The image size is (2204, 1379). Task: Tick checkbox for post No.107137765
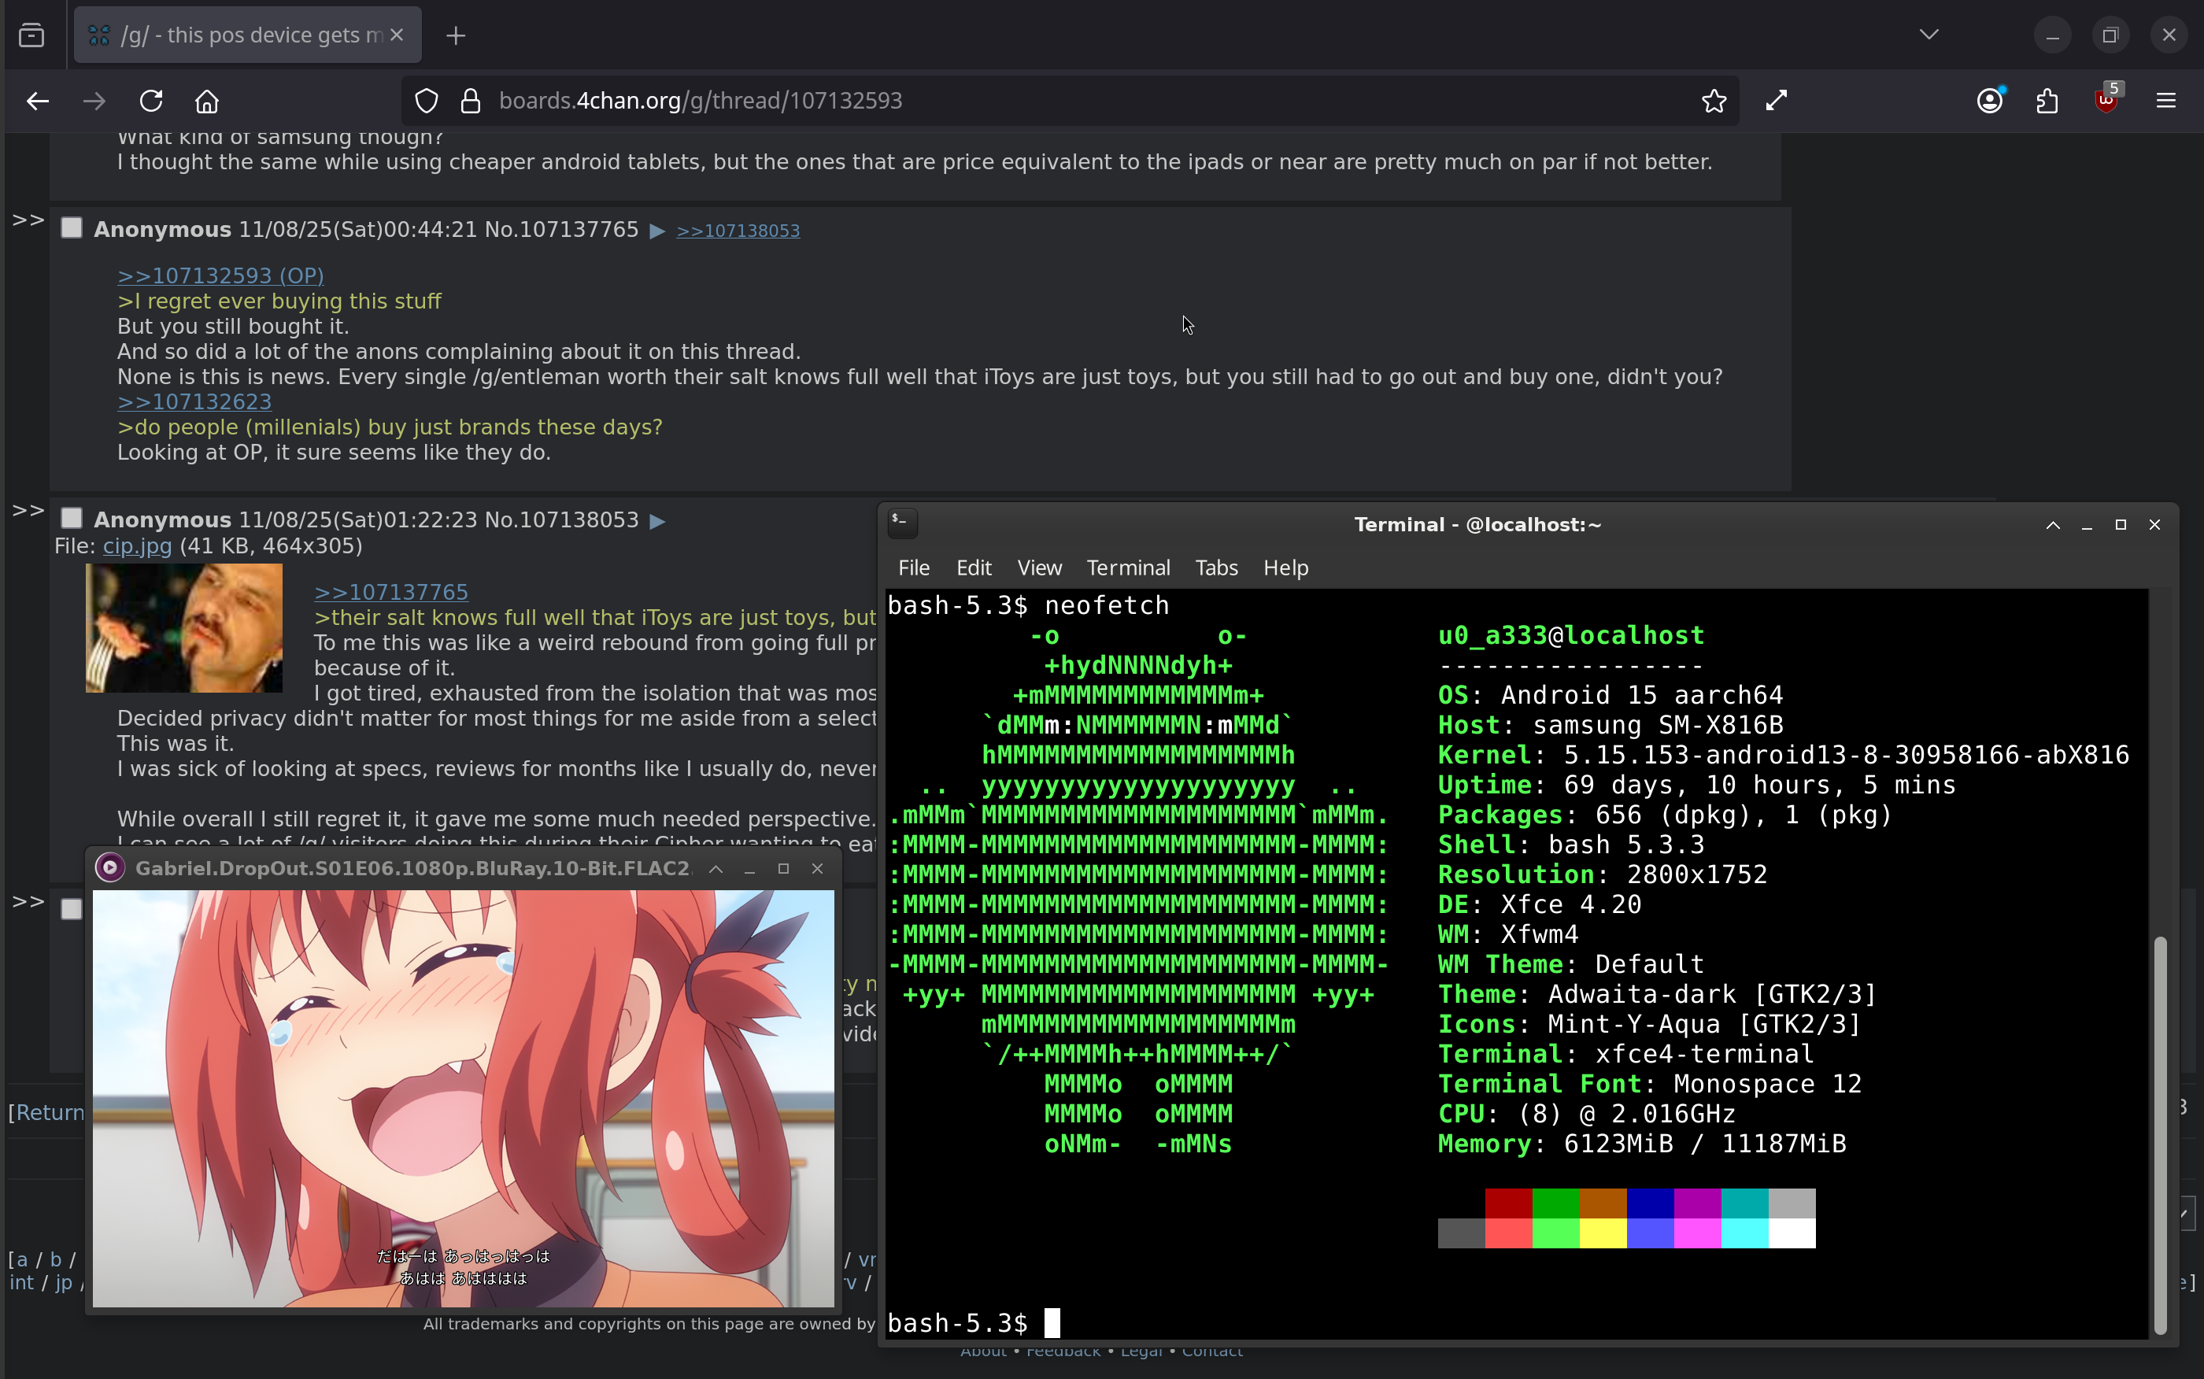[x=71, y=228]
